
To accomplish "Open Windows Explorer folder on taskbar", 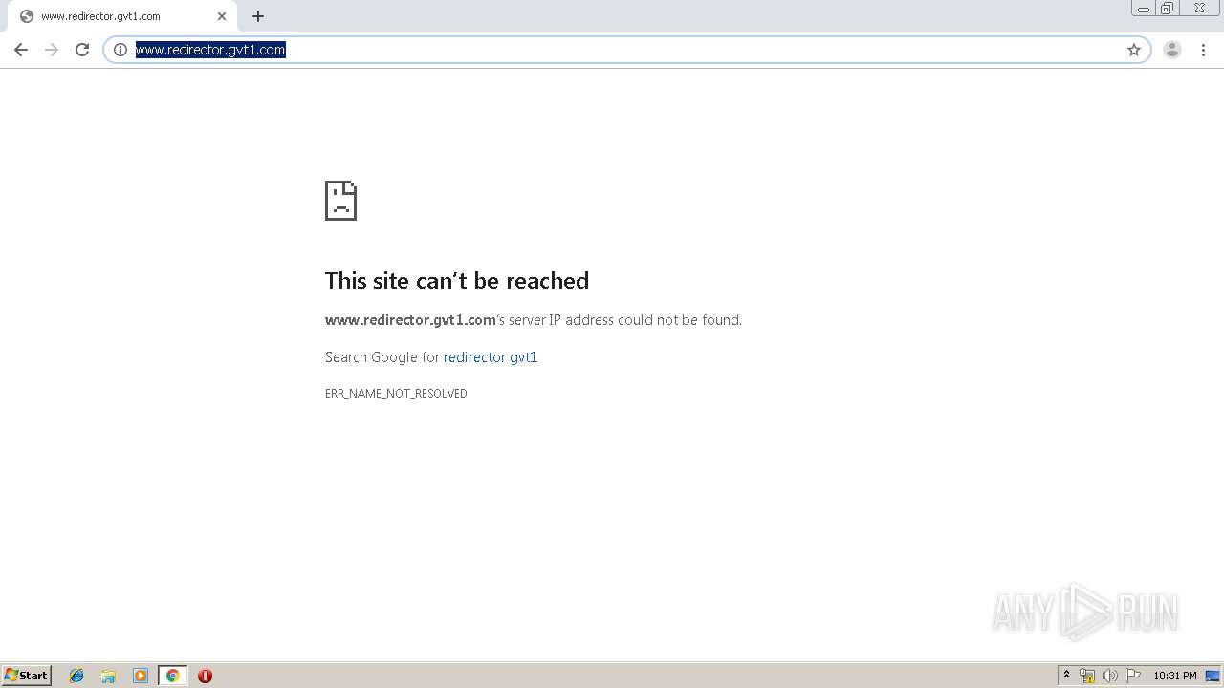I will click(108, 676).
